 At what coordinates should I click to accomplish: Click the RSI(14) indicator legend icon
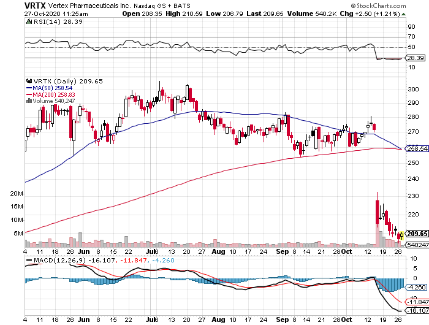coord(29,22)
